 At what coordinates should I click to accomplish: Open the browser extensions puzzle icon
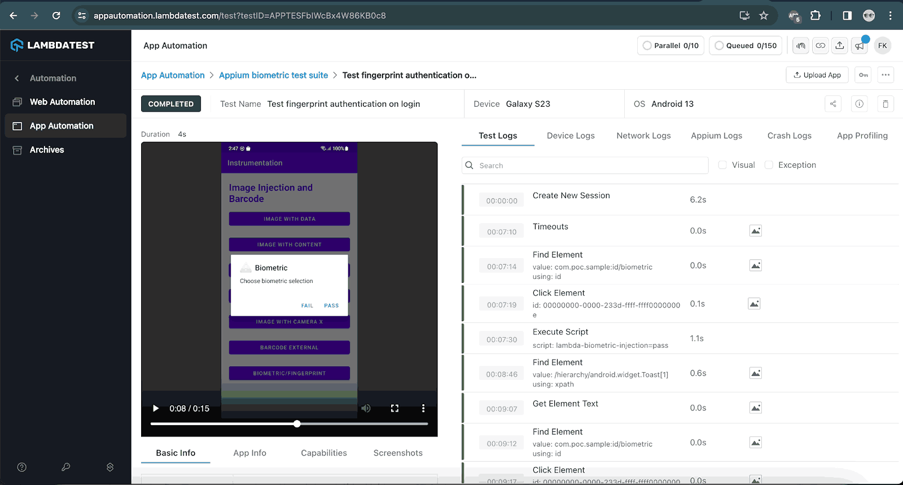click(816, 16)
